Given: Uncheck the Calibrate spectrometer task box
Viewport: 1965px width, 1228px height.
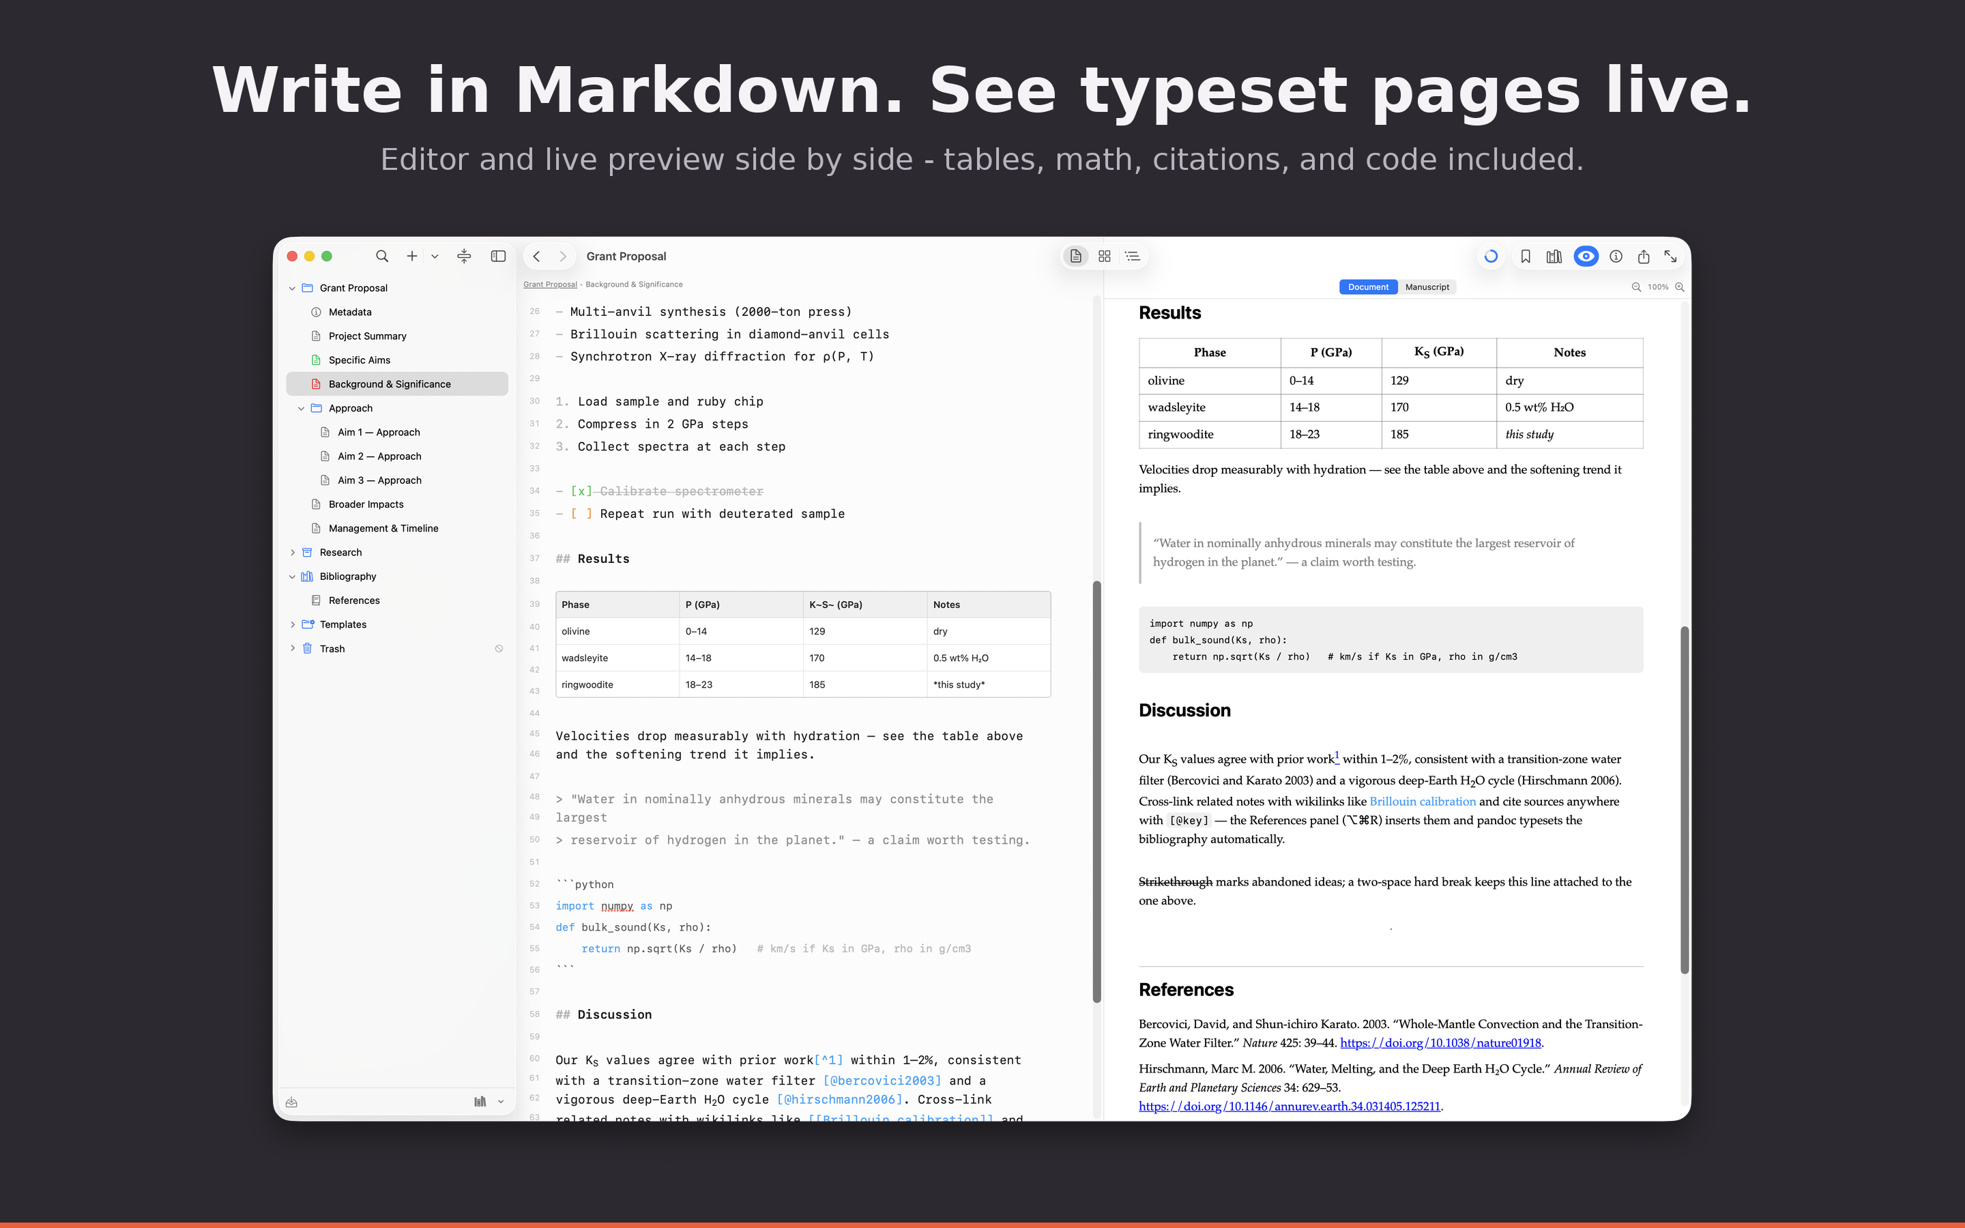Looking at the screenshot, I should point(581,491).
